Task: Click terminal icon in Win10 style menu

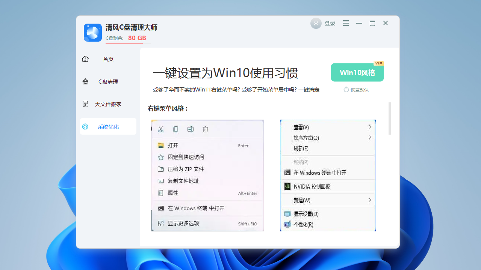Action: click(x=287, y=173)
